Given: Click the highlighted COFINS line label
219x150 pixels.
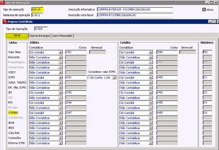Looking at the screenshot, I should point(13,112).
